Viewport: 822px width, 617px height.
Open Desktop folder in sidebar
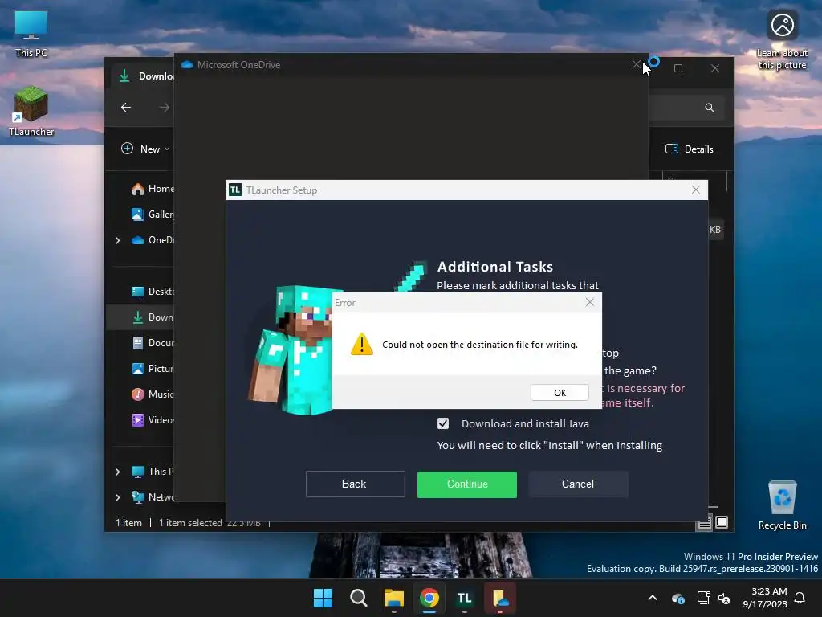coord(153,291)
